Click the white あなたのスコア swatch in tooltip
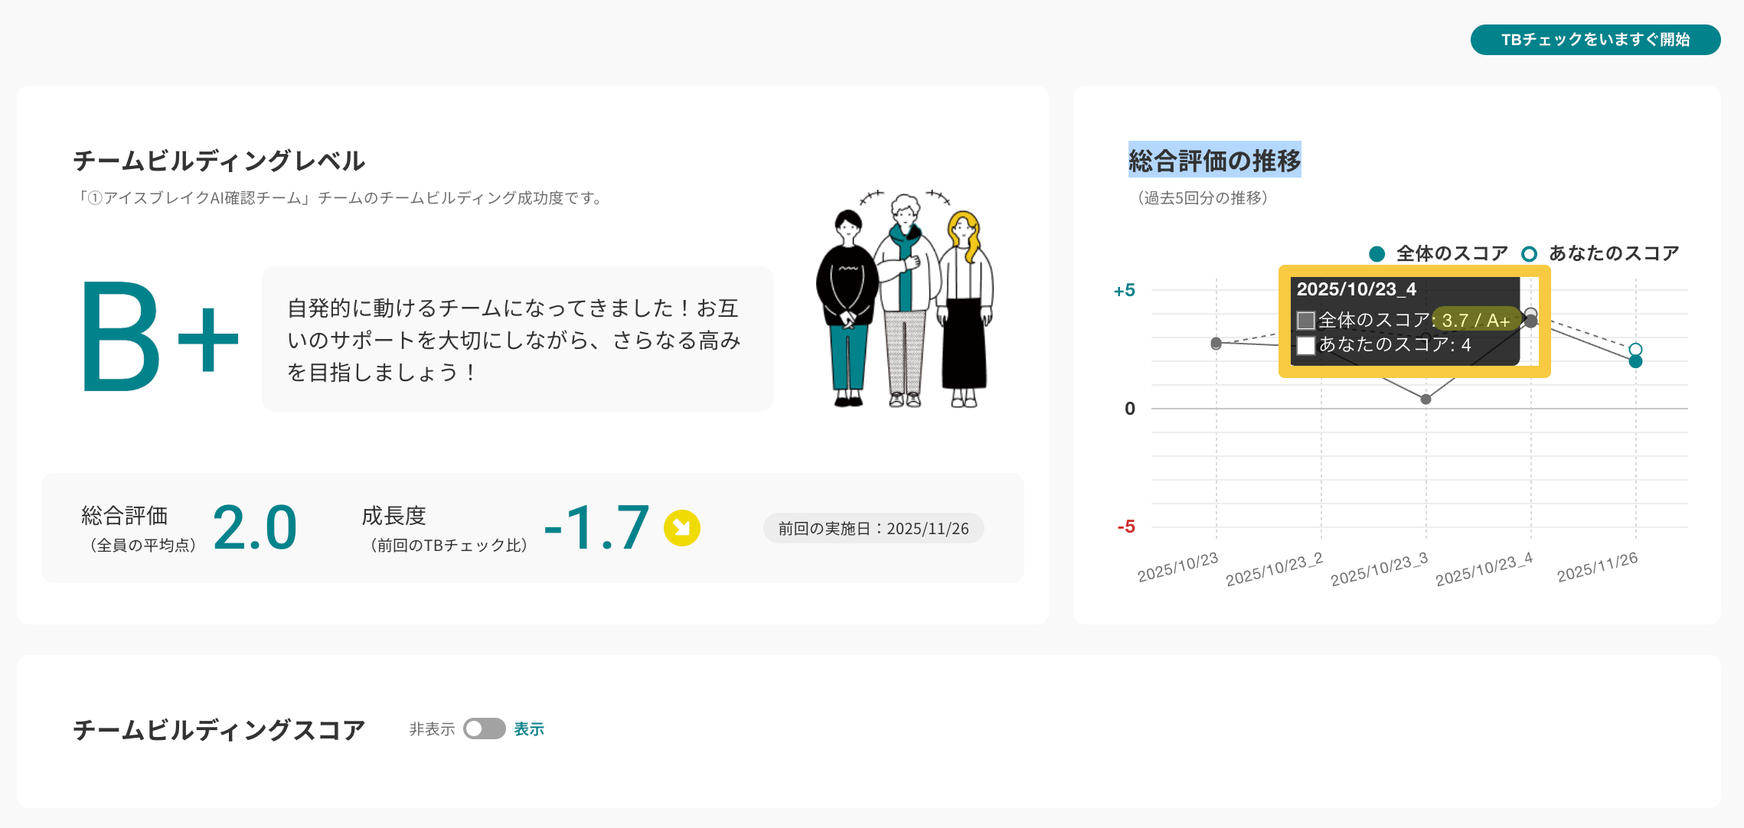Viewport: 1744px width, 828px height. pyautogui.click(x=1306, y=345)
